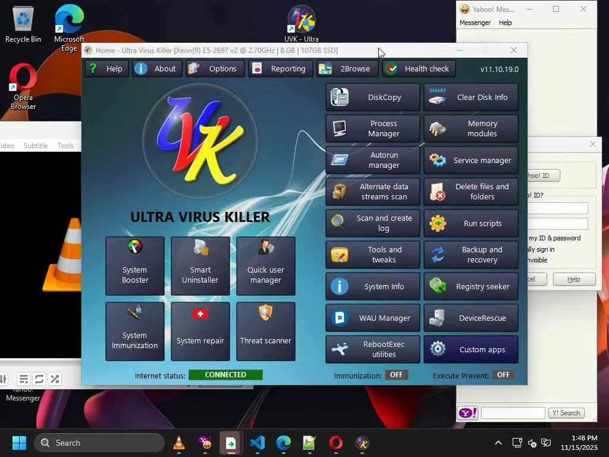Toggle VLC loop mode button
Image resolution: width=609 pixels, height=457 pixels.
[39, 379]
